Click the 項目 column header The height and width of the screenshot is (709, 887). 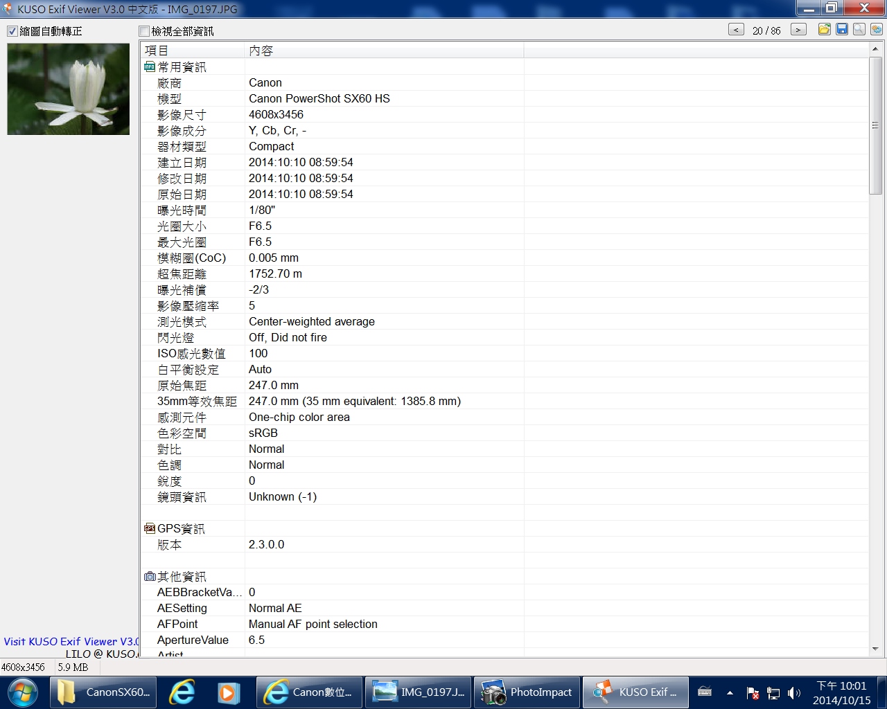tap(193, 51)
